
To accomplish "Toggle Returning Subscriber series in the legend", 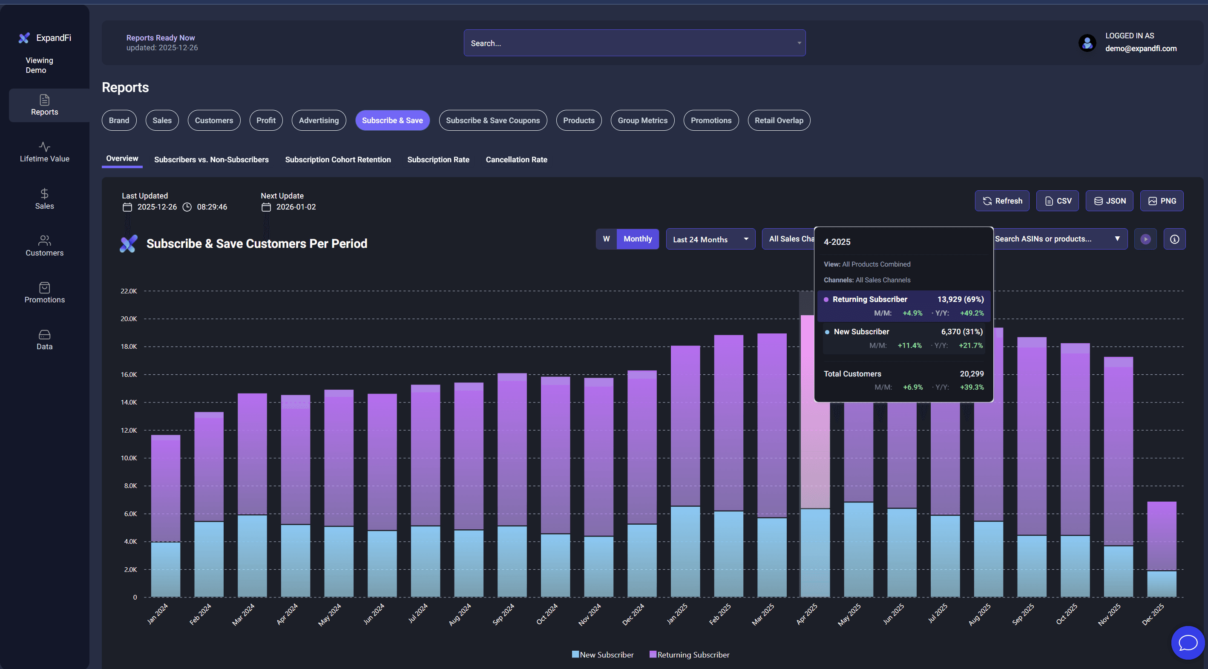I will pos(689,654).
